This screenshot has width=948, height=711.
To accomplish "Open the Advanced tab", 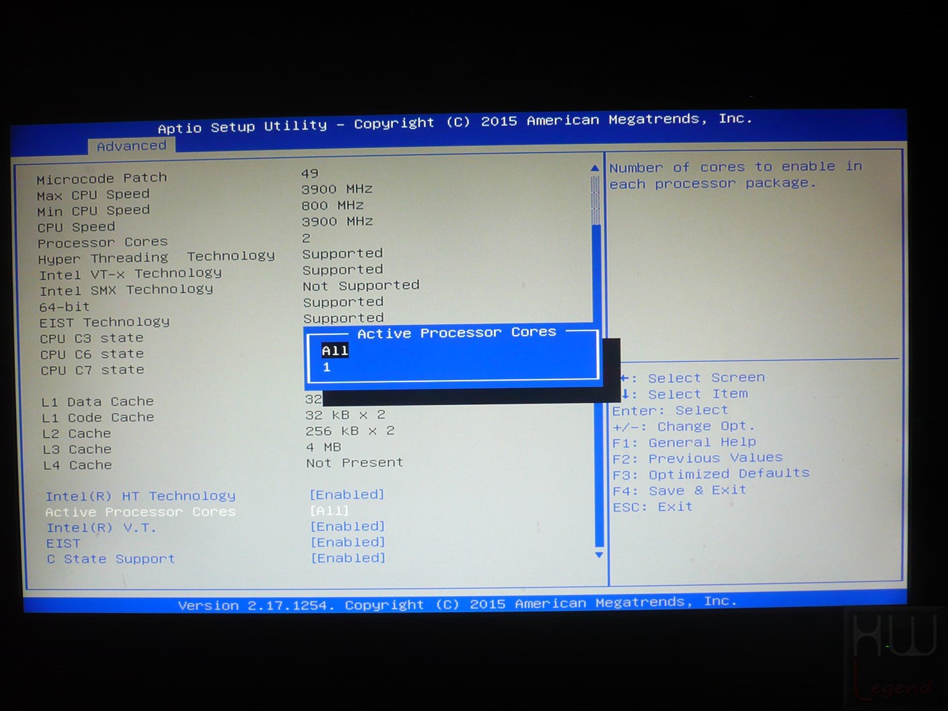I will click(x=131, y=146).
